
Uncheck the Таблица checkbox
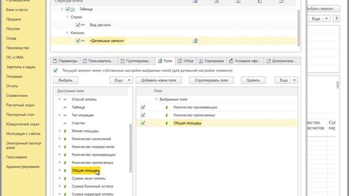coord(68,9)
